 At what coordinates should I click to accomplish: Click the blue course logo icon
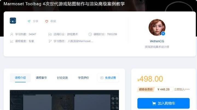tap(13, 21)
